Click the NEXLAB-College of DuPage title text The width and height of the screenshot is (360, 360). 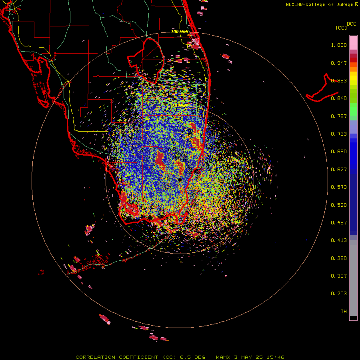coord(319,4)
